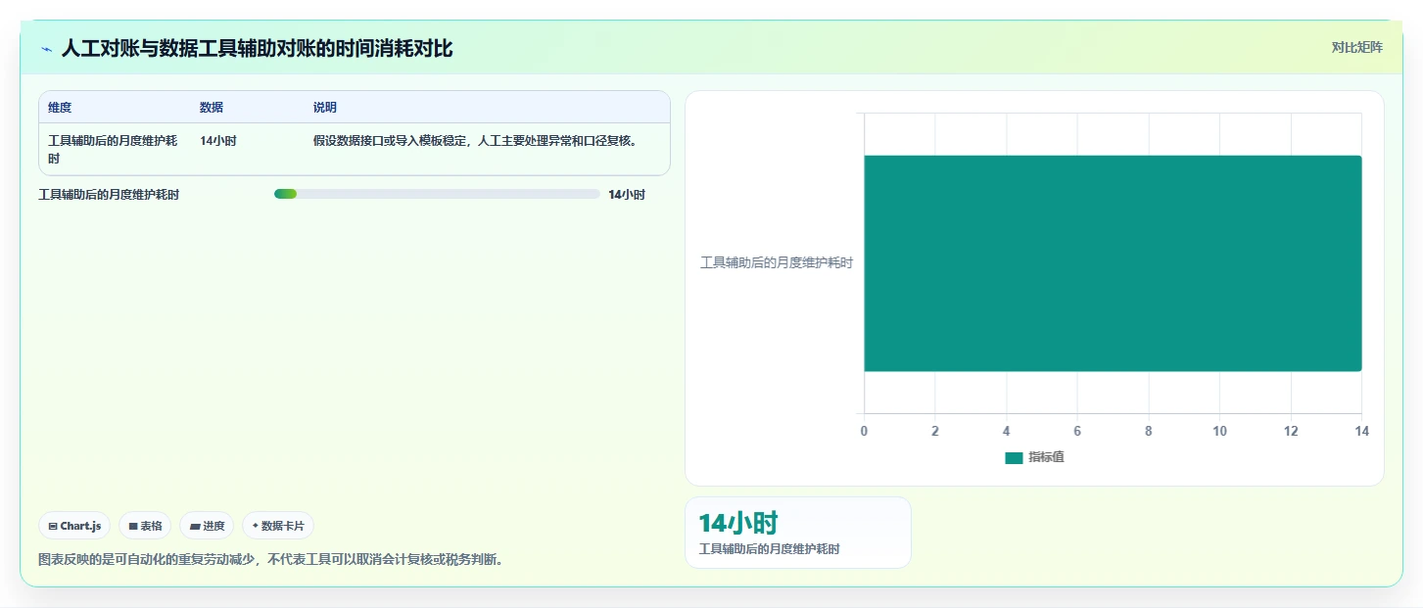Toggle the 指标值 legend swatch
Screen dimensions: 1423x608
1014,458
